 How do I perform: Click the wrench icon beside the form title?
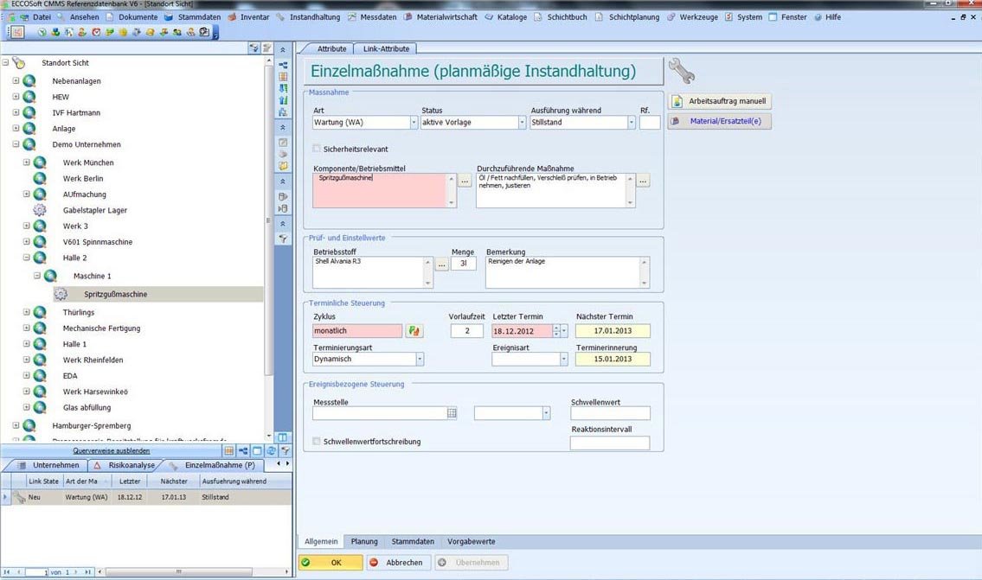pos(682,71)
